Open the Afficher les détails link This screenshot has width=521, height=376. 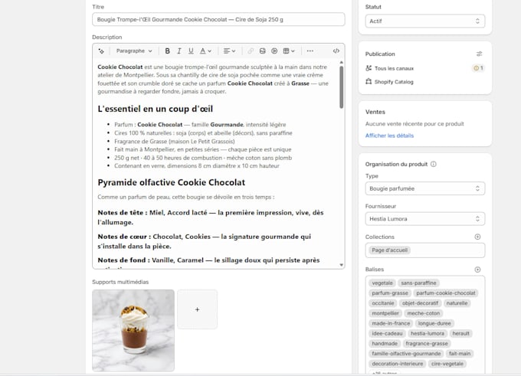pyautogui.click(x=389, y=136)
